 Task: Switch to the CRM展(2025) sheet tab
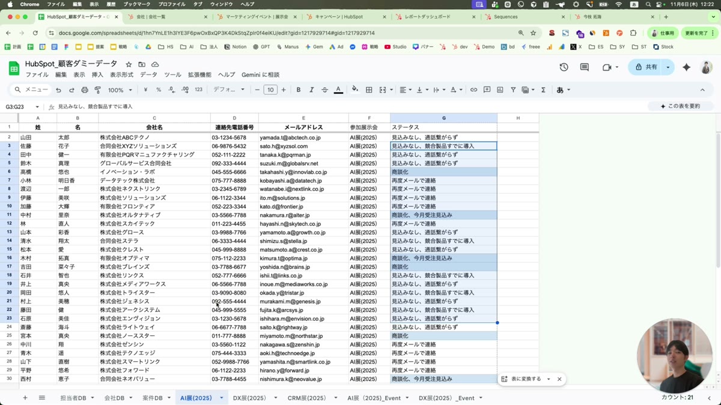coord(306,398)
